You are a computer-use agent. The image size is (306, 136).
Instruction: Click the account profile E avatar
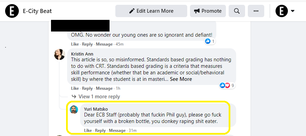282,11
